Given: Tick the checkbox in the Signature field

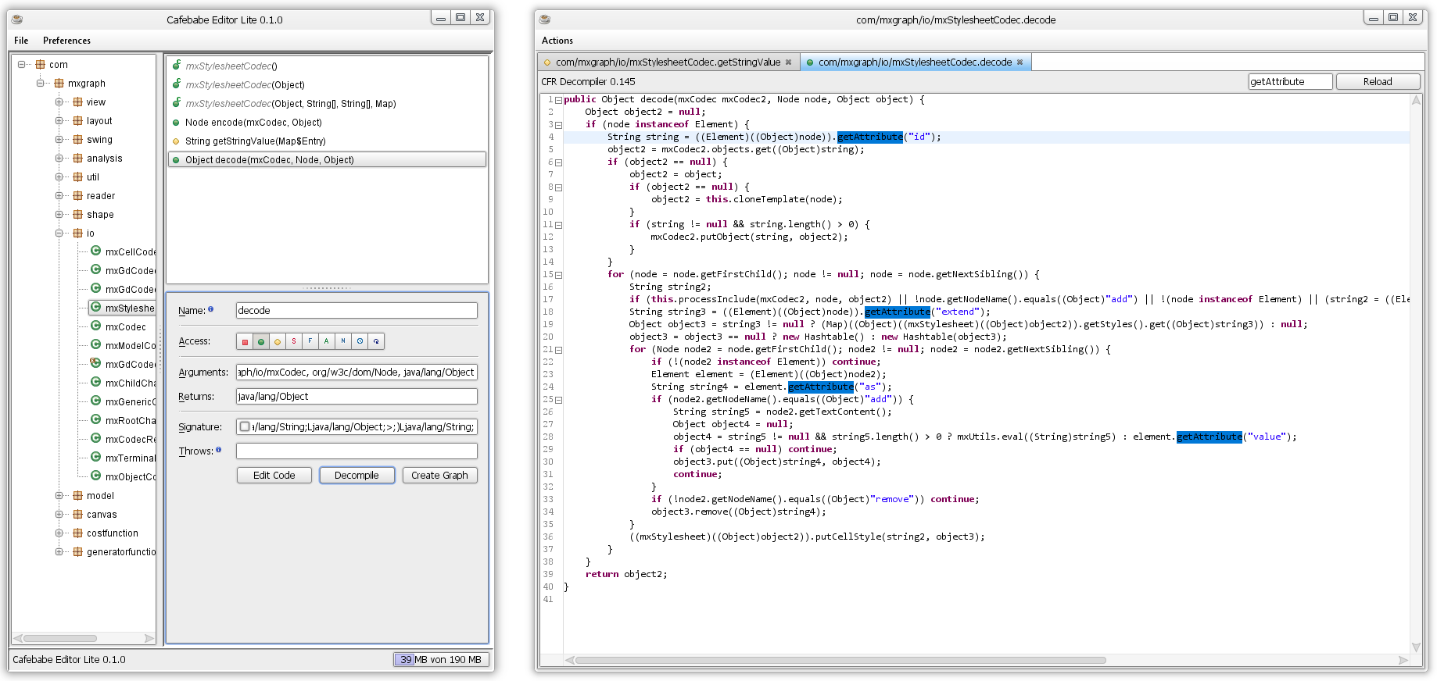Looking at the screenshot, I should pyautogui.click(x=245, y=426).
